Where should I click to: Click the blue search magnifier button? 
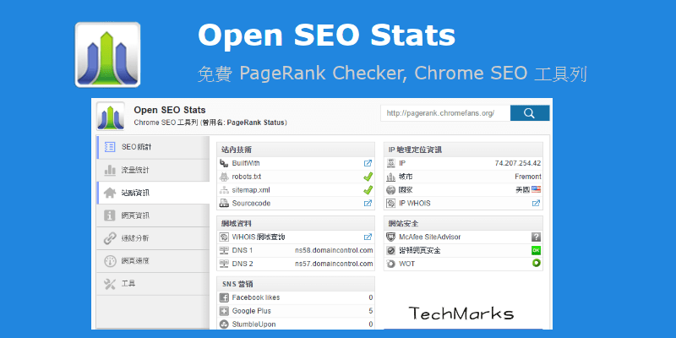point(530,113)
